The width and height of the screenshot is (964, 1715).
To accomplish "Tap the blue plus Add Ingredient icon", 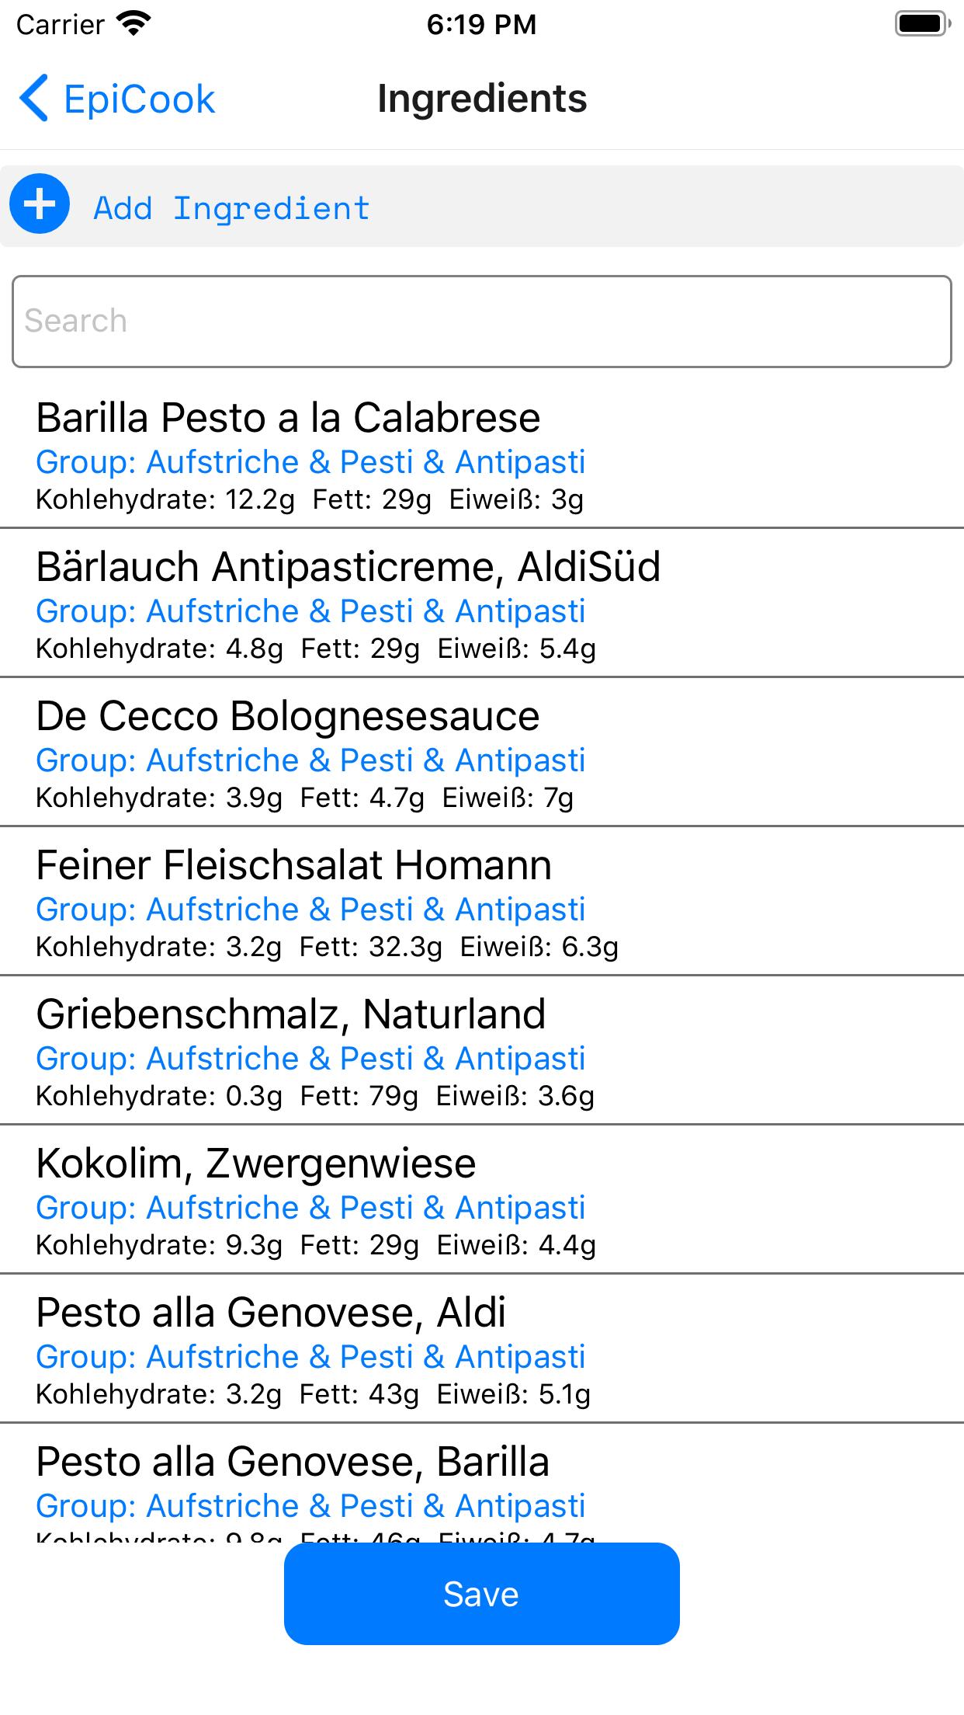I will pos(40,204).
